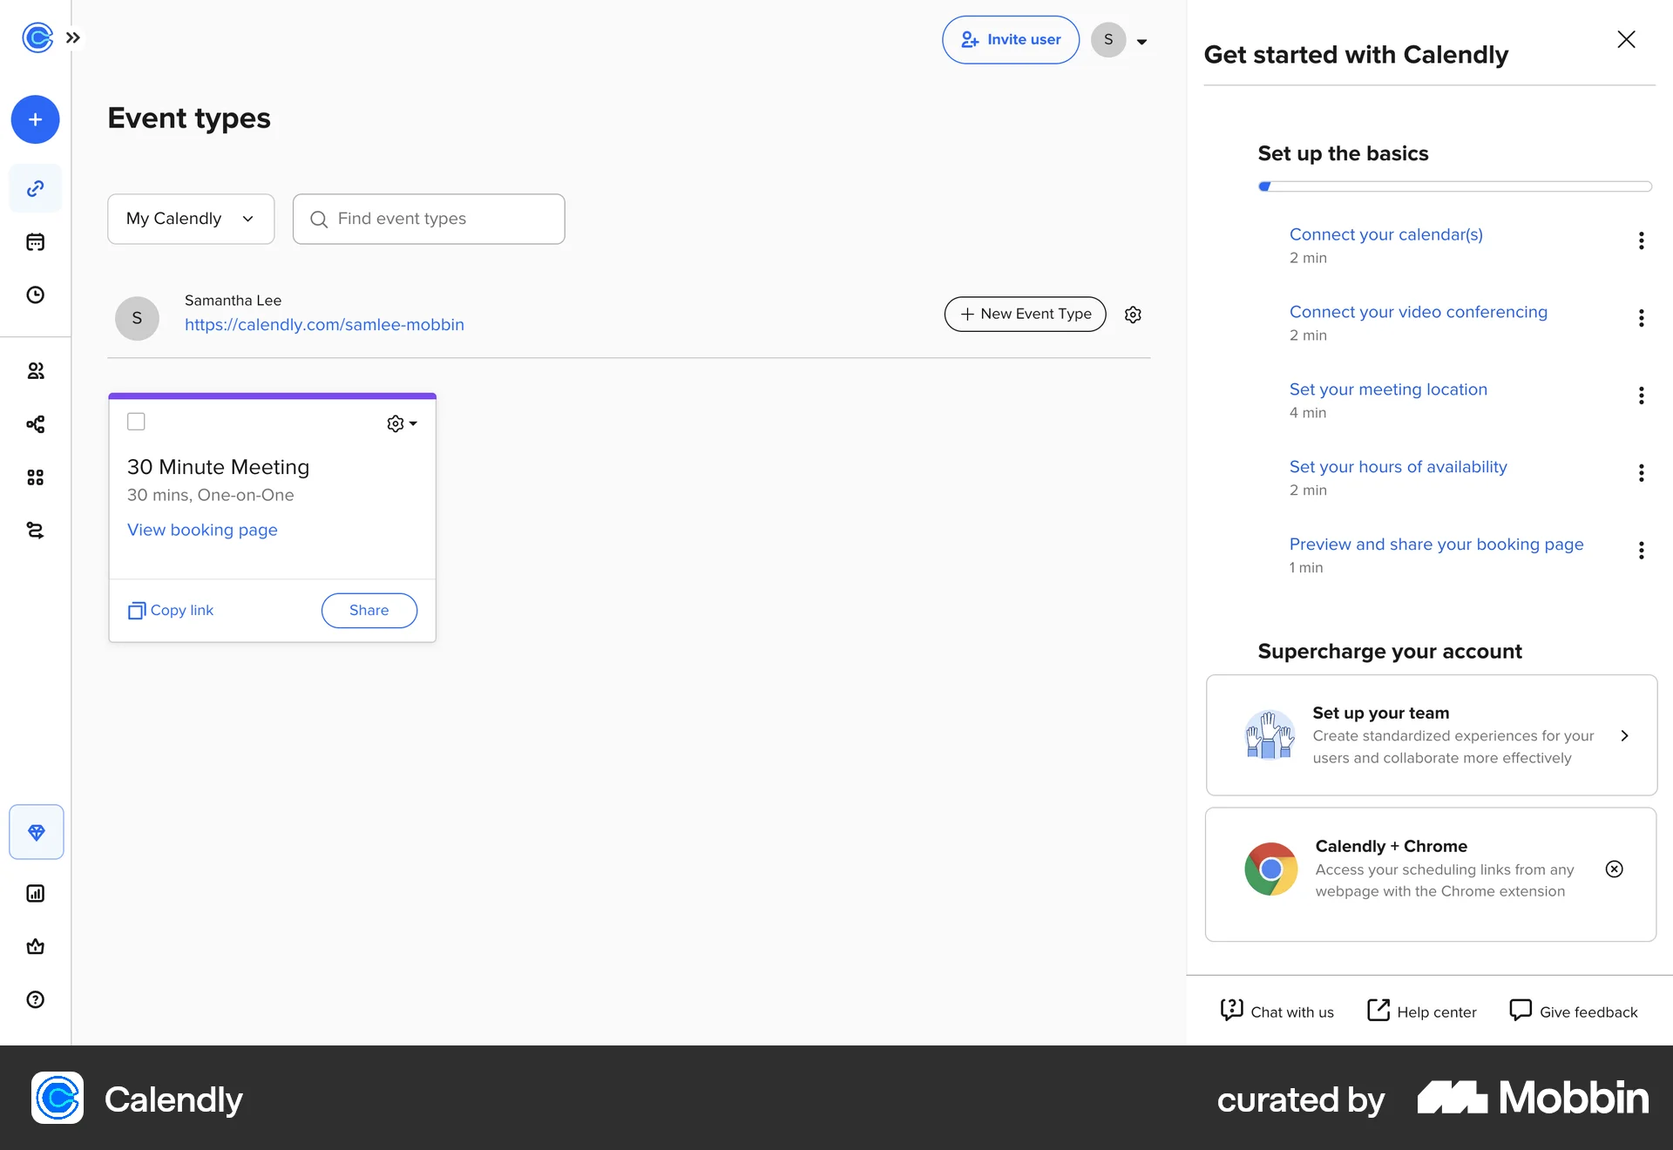This screenshot has width=1673, height=1150.
Task: Click View booking page link
Action: click(x=202, y=530)
